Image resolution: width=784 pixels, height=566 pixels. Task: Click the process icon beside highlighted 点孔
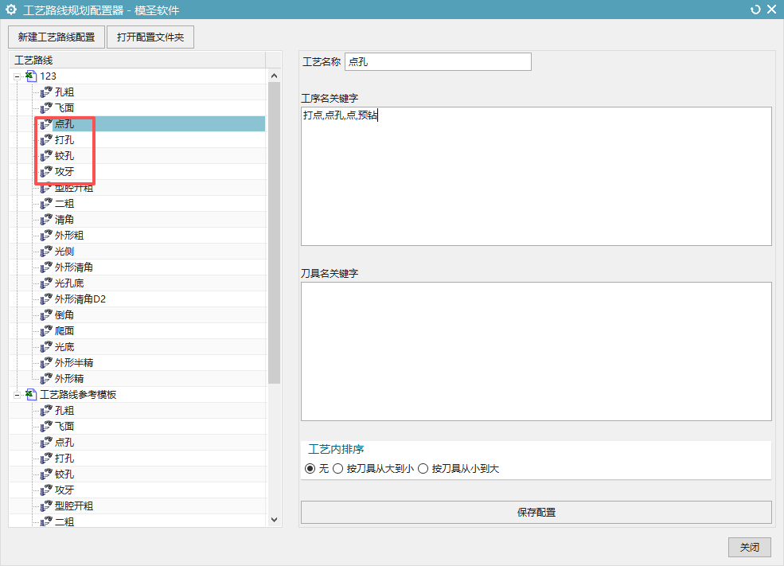click(46, 124)
